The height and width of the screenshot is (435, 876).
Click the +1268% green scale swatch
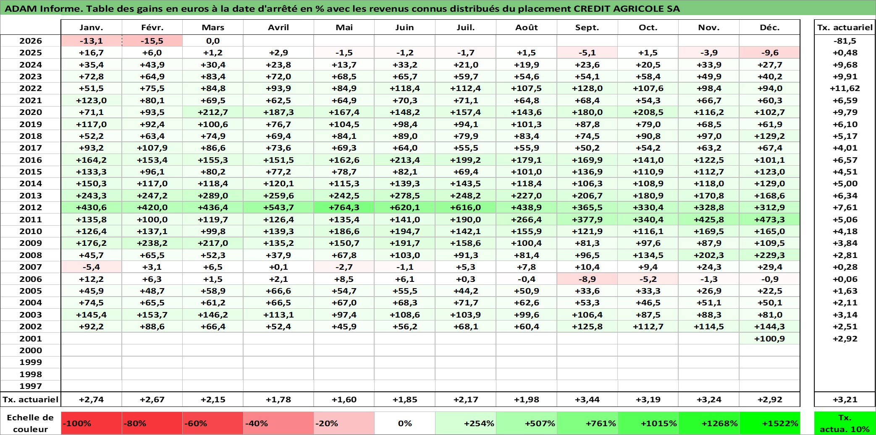(x=709, y=423)
